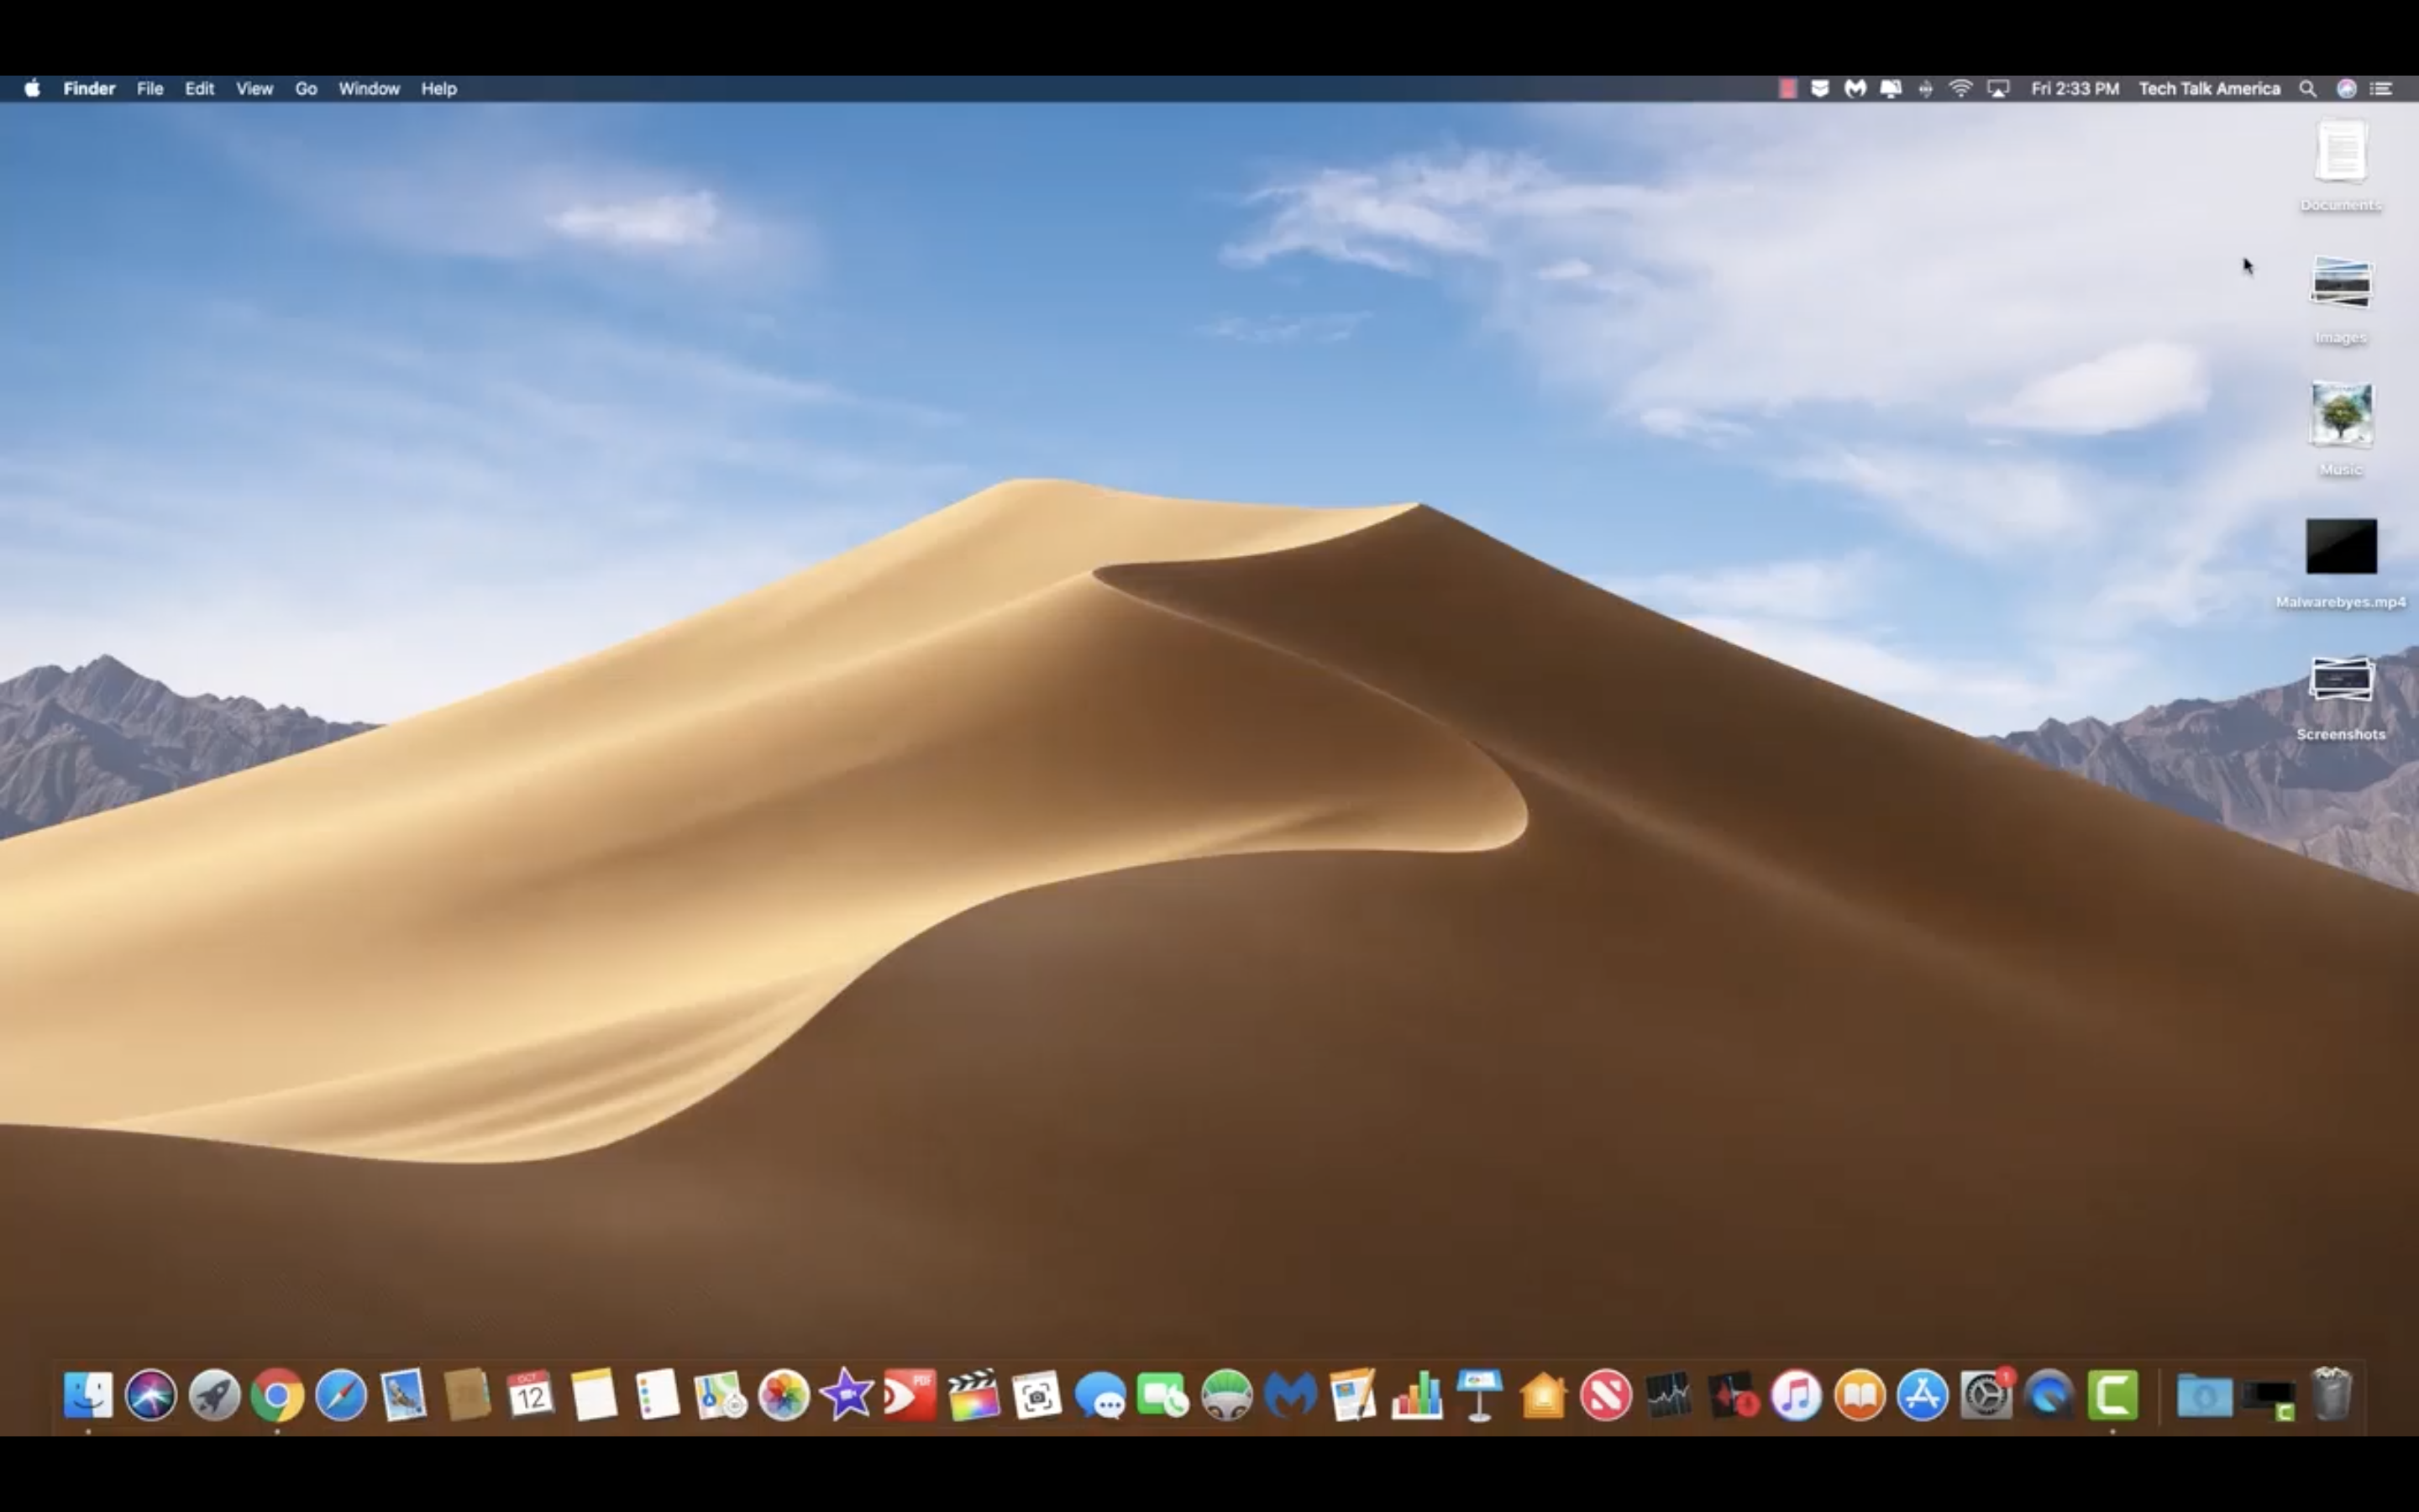Open Notes app in Dock

coord(594,1395)
